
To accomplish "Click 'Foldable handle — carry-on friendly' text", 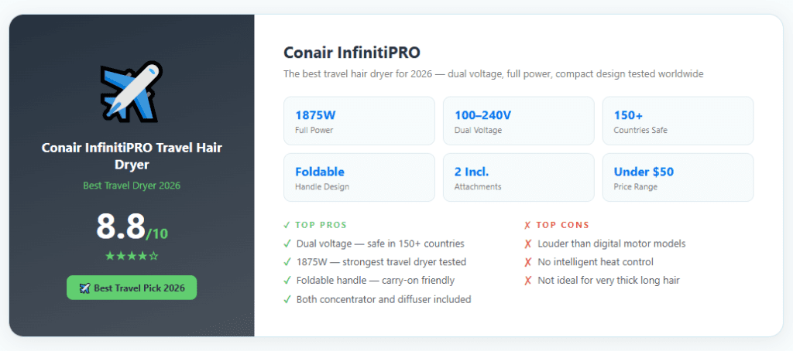I will click(376, 281).
